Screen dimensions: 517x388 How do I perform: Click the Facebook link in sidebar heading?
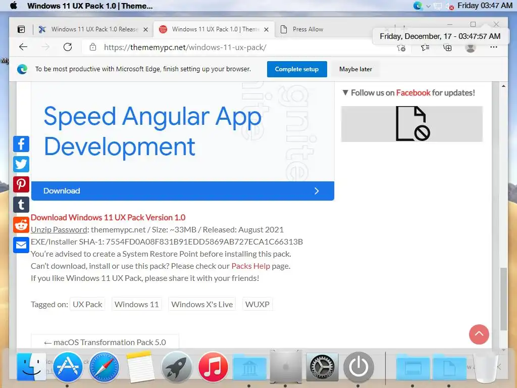[413, 93]
